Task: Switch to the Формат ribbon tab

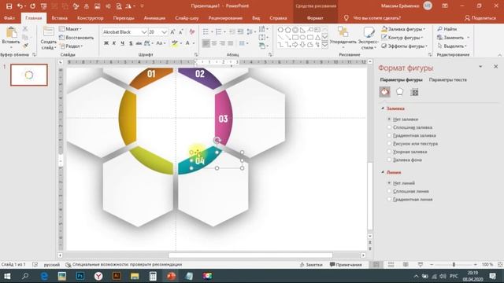Action: tap(315, 18)
